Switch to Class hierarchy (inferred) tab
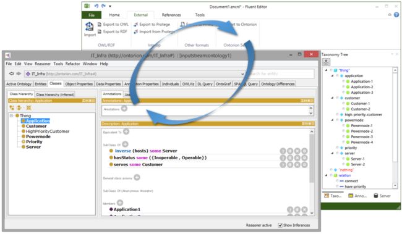 pyautogui.click(x=55, y=94)
